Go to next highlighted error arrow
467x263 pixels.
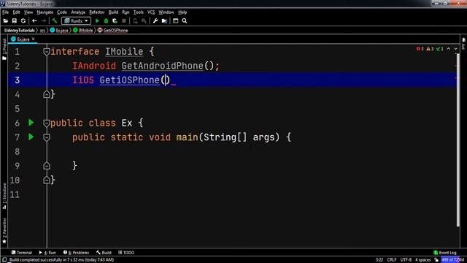click(x=455, y=49)
